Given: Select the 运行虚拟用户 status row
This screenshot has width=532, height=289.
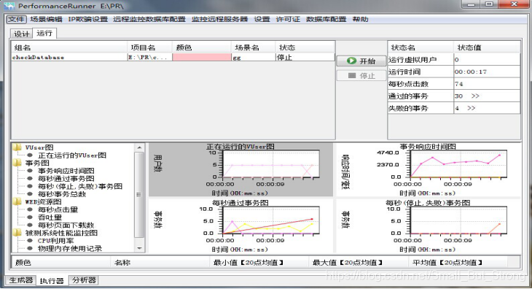Looking at the screenshot, I should [453, 60].
